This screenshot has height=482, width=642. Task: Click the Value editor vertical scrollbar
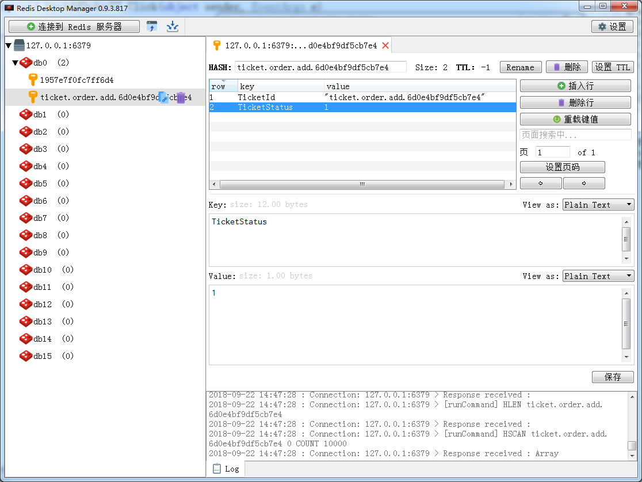626,324
